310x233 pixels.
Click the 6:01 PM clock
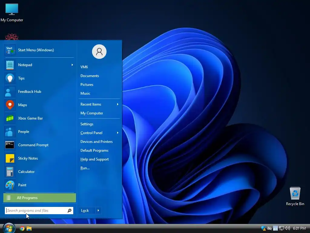pyautogui.click(x=299, y=228)
